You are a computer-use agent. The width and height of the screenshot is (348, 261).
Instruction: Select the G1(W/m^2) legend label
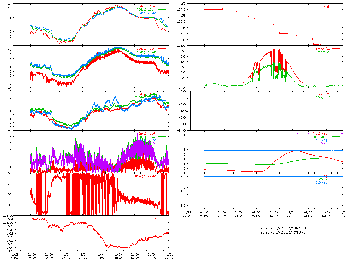click(x=323, y=94)
